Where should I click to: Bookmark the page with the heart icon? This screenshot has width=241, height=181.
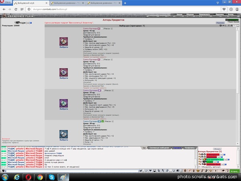[x=224, y=9]
